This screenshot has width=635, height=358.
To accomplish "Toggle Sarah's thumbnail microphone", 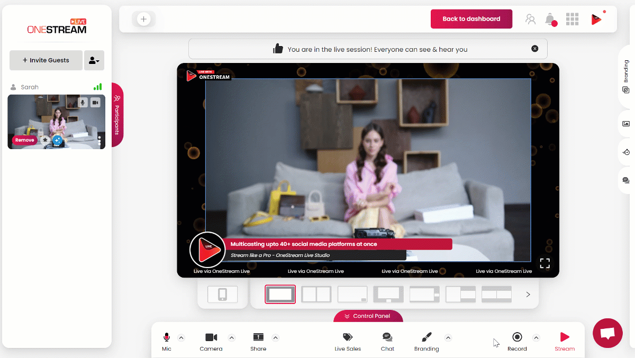I will pyautogui.click(x=83, y=102).
